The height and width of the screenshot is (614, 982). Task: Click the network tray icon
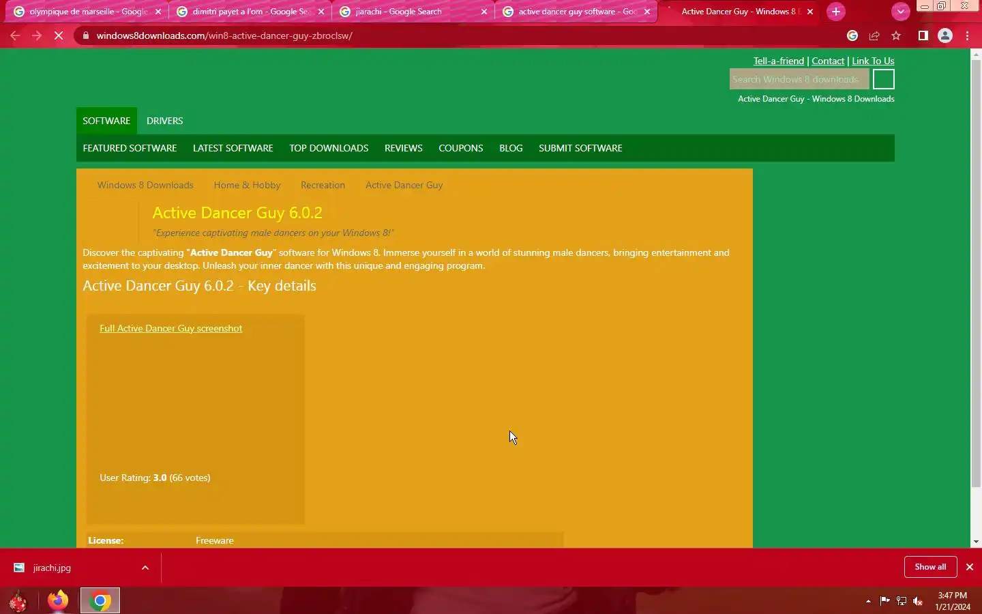coord(902,601)
